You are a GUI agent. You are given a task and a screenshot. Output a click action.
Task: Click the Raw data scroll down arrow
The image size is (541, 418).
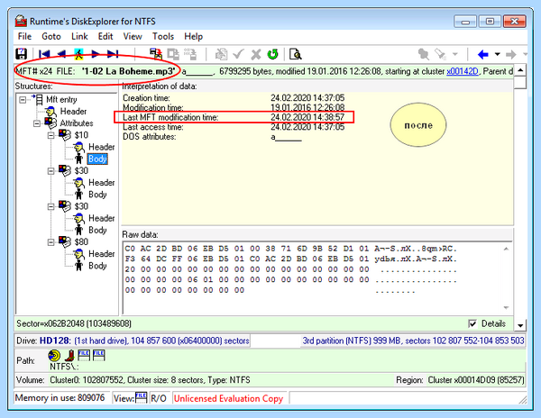coord(506,307)
